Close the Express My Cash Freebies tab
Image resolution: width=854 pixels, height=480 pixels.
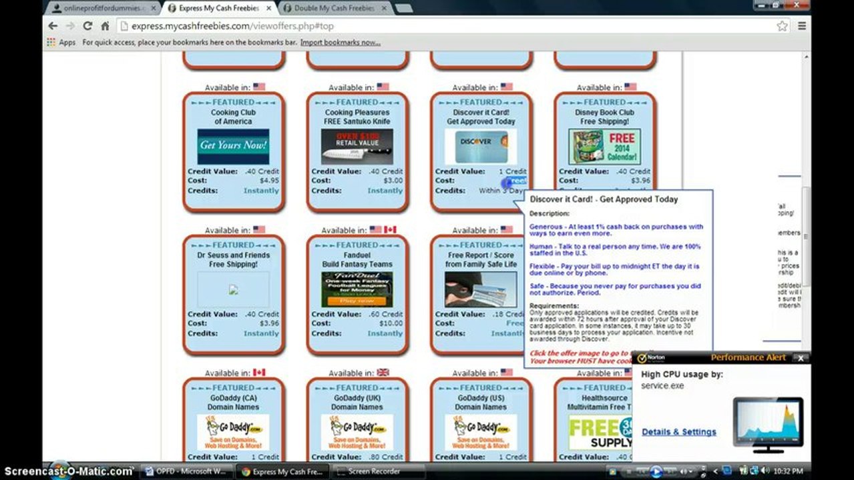268,9
